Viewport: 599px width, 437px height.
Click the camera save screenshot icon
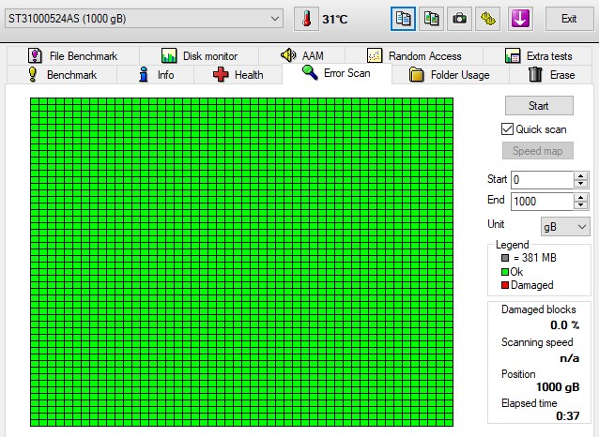pos(460,19)
